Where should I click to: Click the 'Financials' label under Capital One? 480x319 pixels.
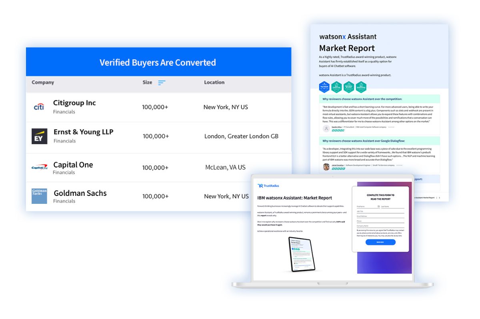point(64,173)
